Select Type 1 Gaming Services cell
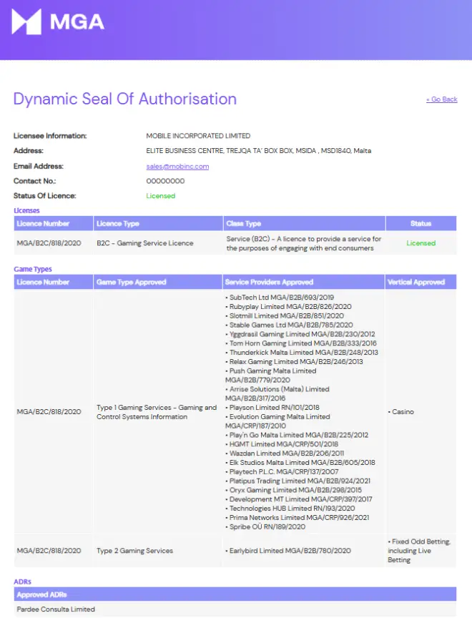 (x=157, y=412)
